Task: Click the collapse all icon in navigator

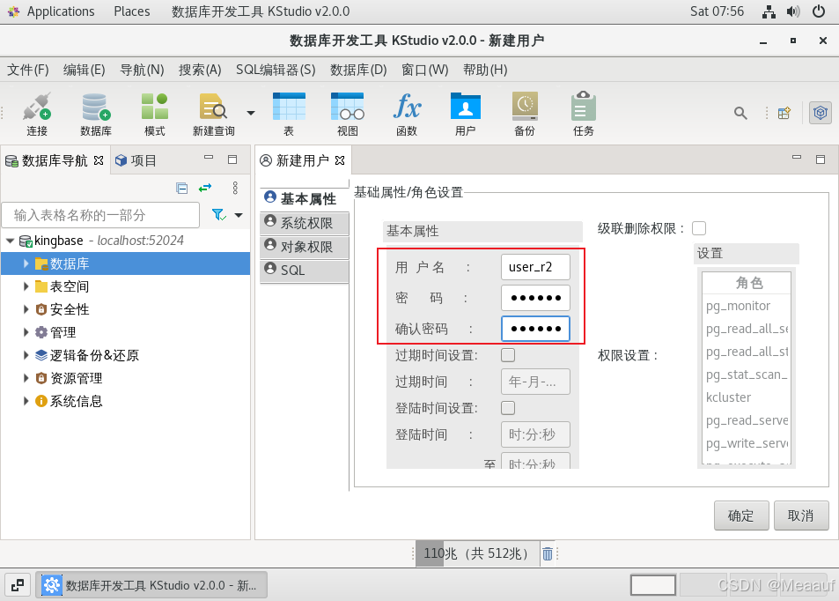Action: coord(182,188)
